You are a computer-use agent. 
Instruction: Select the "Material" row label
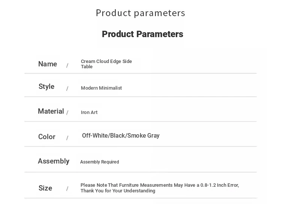coord(51,111)
